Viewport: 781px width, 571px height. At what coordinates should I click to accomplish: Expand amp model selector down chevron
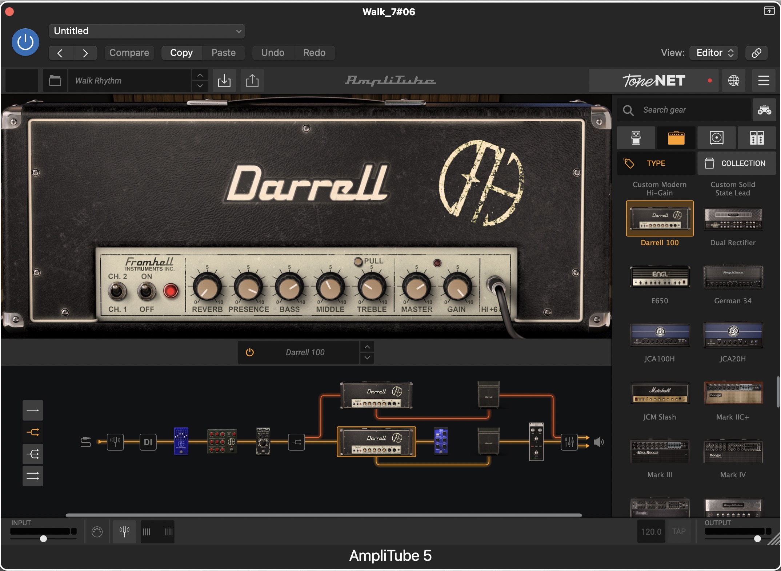[367, 358]
